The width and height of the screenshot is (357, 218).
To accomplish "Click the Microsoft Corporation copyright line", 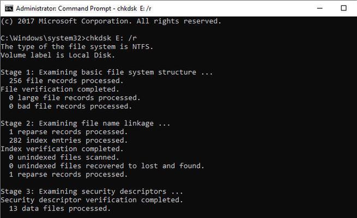I will pos(111,21).
